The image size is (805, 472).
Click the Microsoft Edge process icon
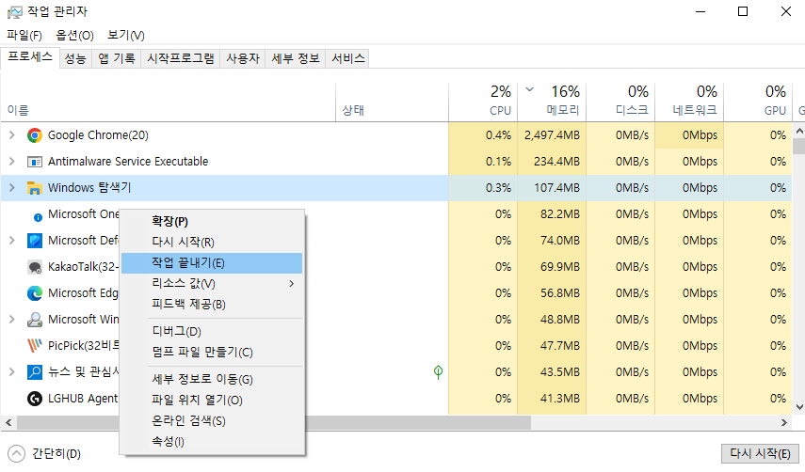[x=35, y=293]
